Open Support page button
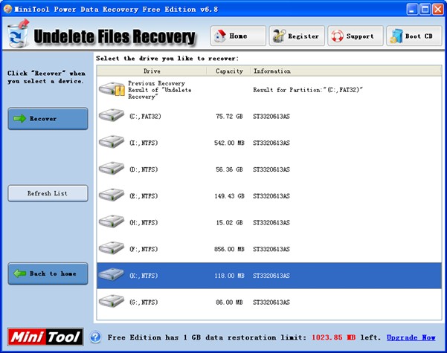 pyautogui.click(x=356, y=36)
